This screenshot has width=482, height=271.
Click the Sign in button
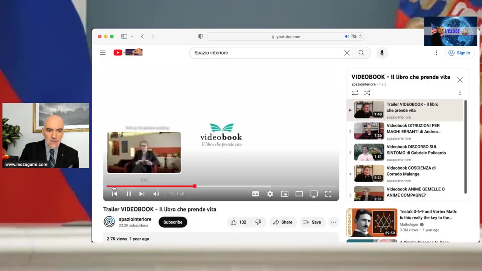tap(459, 53)
